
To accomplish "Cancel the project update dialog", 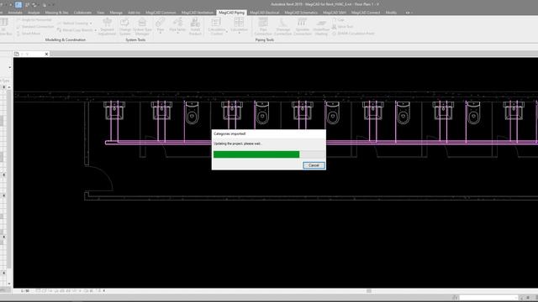I will 314,165.
